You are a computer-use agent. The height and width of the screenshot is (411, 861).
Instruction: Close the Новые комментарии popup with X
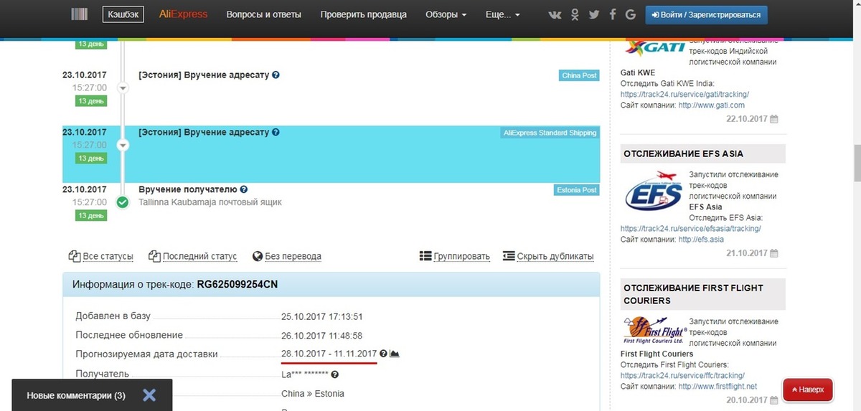pyautogui.click(x=149, y=395)
